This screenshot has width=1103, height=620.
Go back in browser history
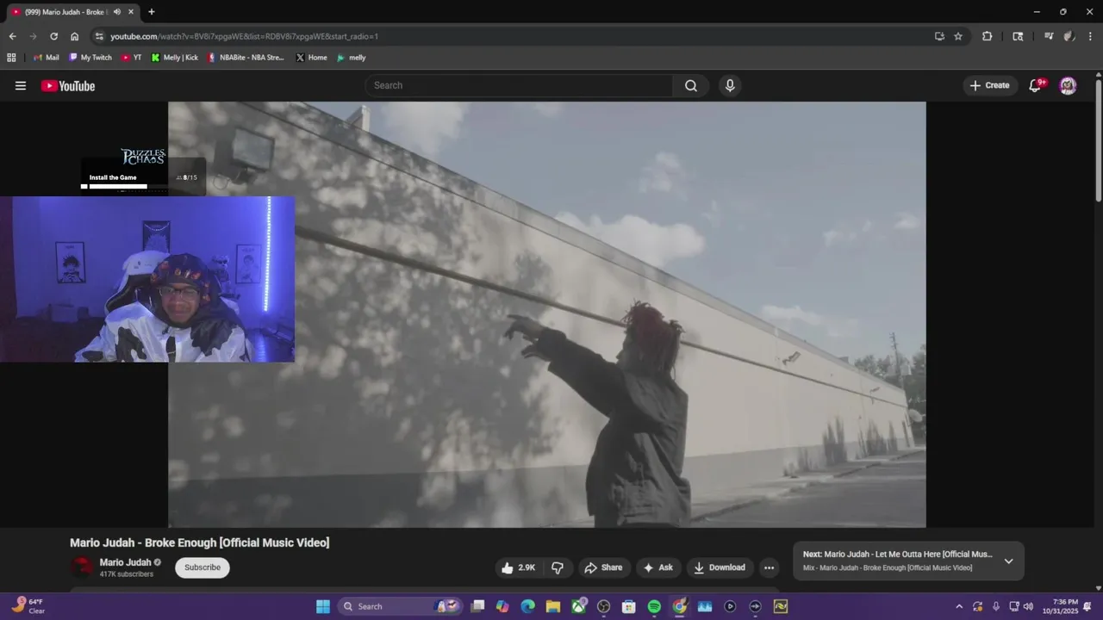(12, 36)
